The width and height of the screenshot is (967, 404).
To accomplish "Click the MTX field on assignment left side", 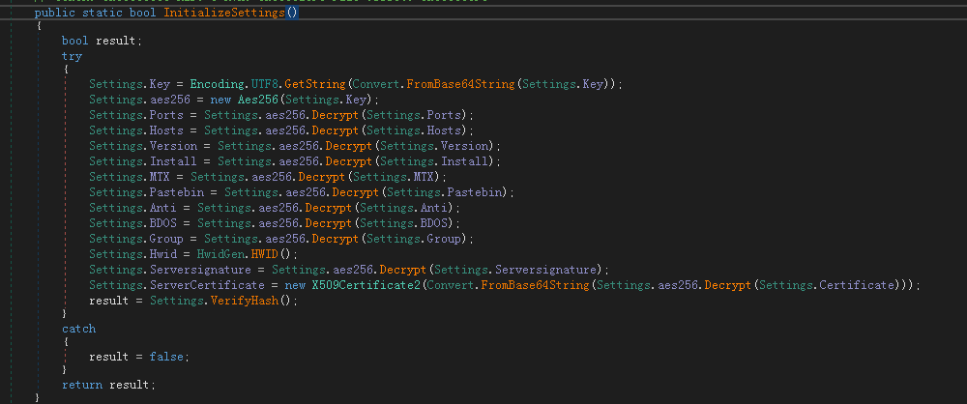I will tap(160, 177).
